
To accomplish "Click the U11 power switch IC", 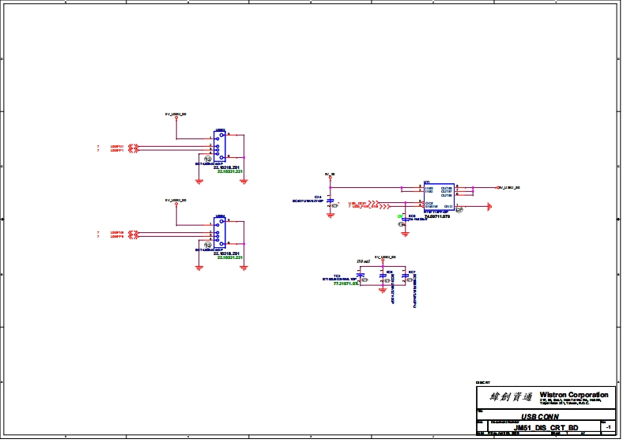I will coord(438,197).
